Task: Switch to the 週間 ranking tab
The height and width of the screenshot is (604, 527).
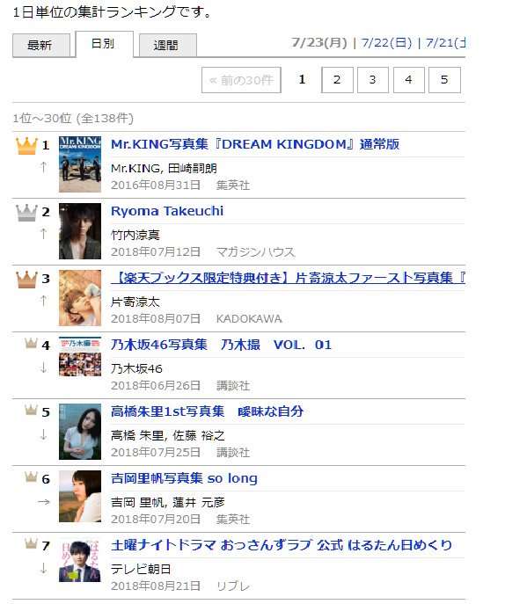Action: pyautogui.click(x=168, y=46)
